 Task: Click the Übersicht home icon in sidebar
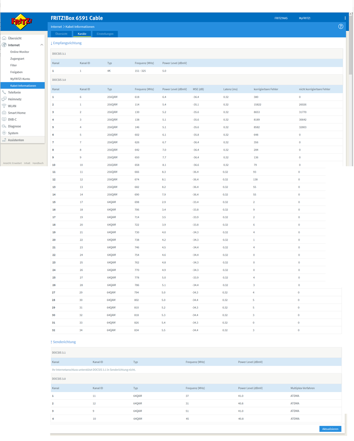(x=4, y=38)
